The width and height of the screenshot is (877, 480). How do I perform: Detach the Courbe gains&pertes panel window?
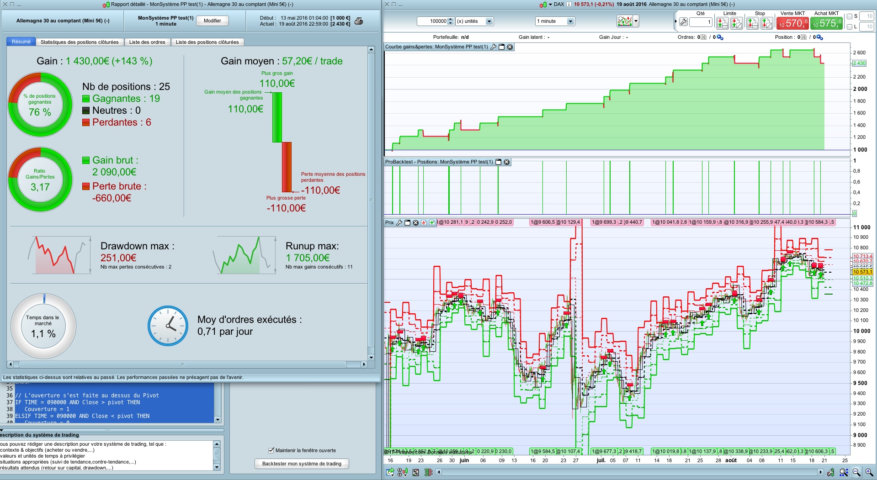[x=501, y=47]
